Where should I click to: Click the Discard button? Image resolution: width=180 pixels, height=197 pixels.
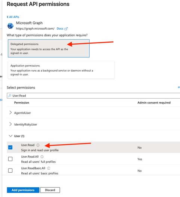(50, 190)
